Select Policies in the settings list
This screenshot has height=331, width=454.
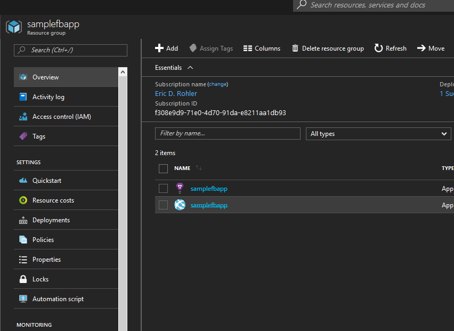[x=66, y=240]
